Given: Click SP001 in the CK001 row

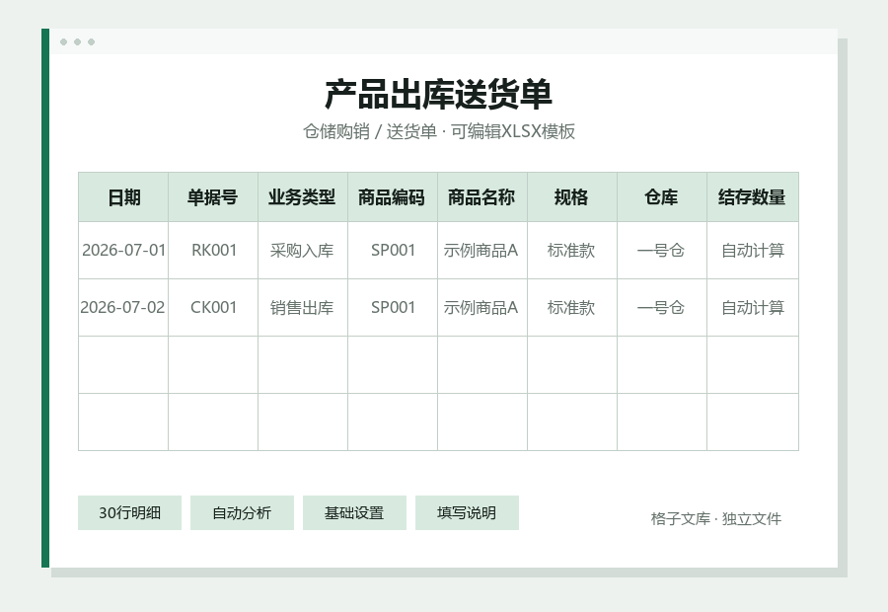Looking at the screenshot, I should coord(393,307).
